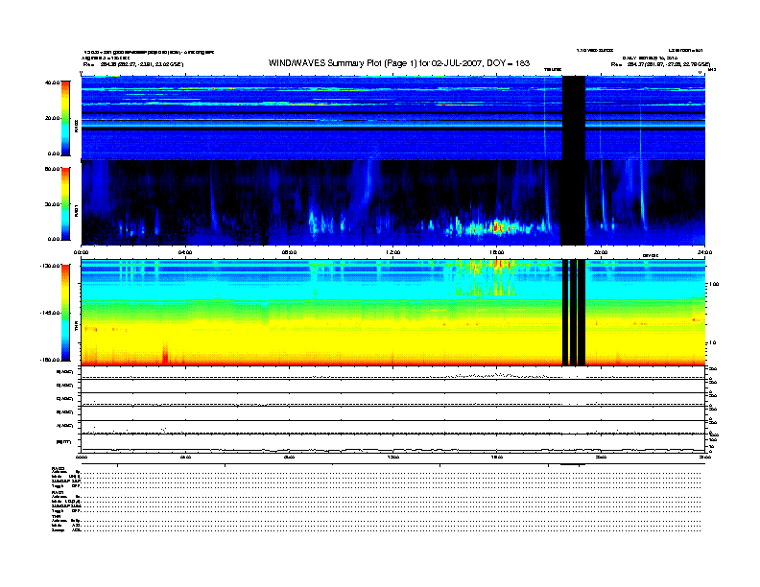Image resolution: width=760 pixels, height=587 pixels.
Task: Click the WIND/WAVES Summary Plot title
Action: click(x=399, y=63)
